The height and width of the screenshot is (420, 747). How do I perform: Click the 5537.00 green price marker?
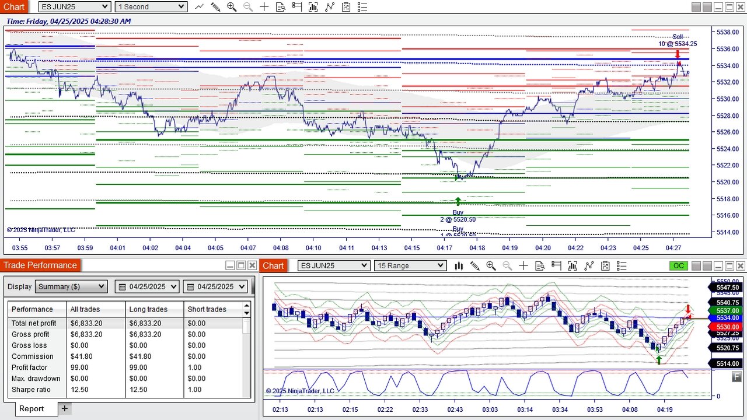724,311
